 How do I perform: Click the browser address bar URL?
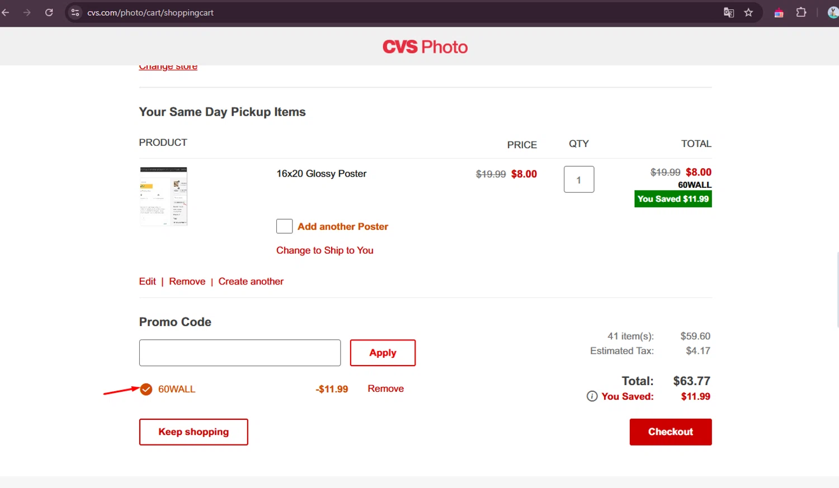coord(150,12)
